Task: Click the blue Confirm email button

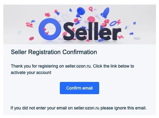Action: pos(79,88)
